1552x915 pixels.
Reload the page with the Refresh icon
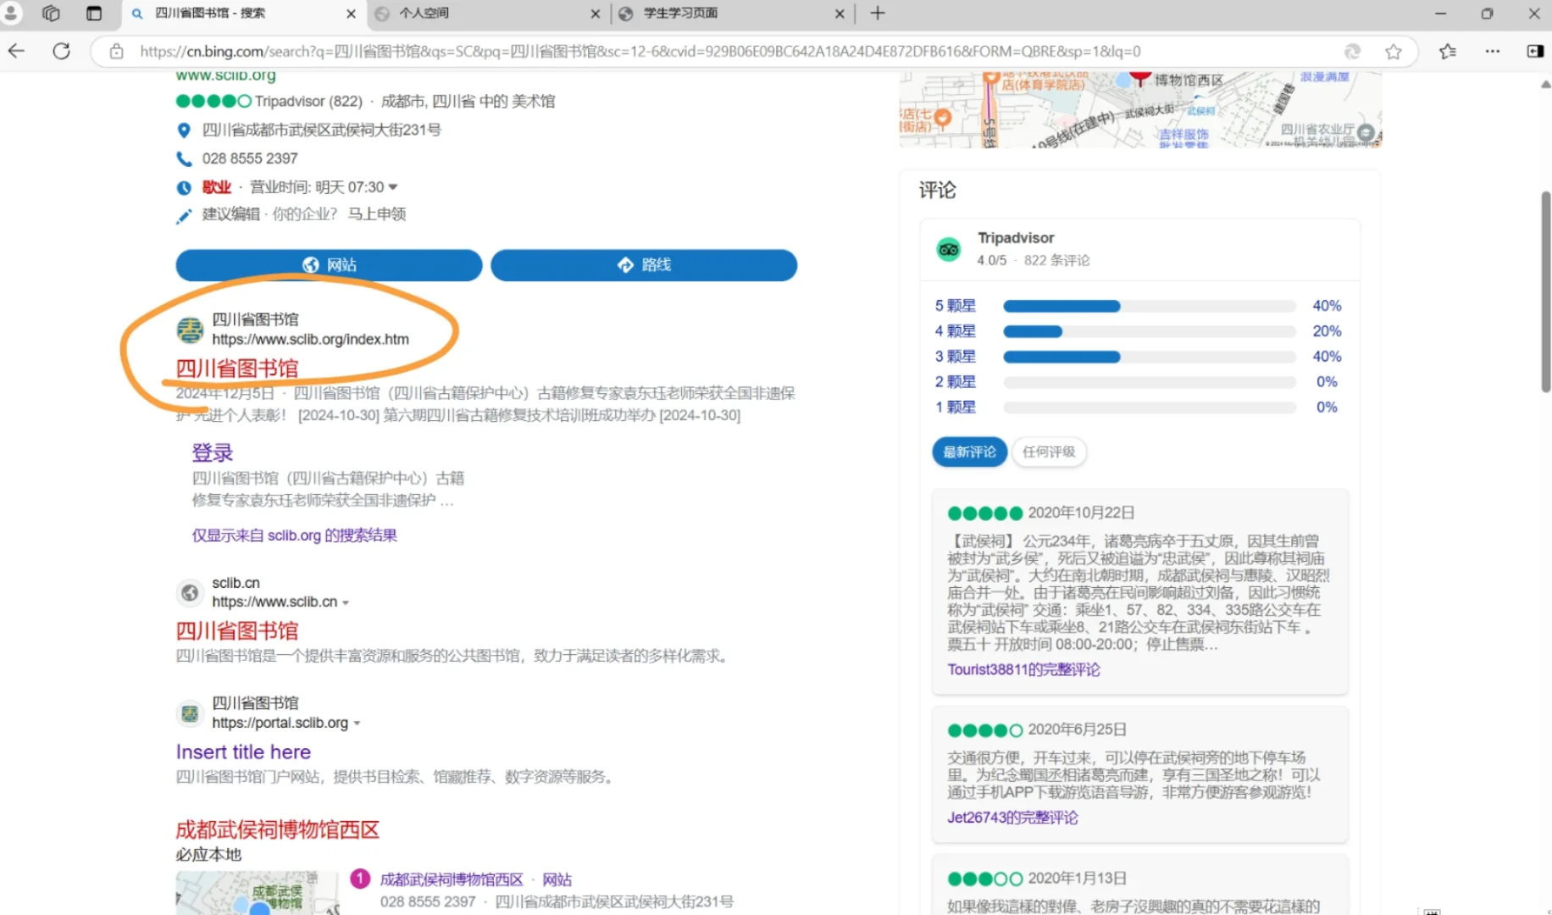pyautogui.click(x=61, y=51)
